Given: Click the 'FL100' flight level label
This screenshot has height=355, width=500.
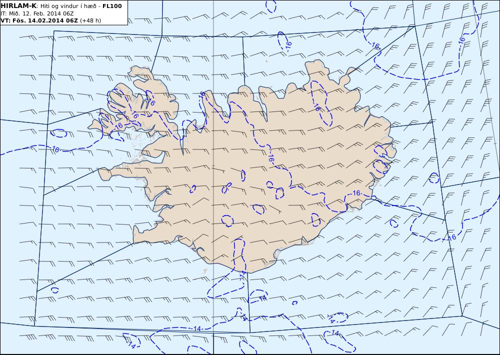Looking at the screenshot, I should (x=112, y=6).
